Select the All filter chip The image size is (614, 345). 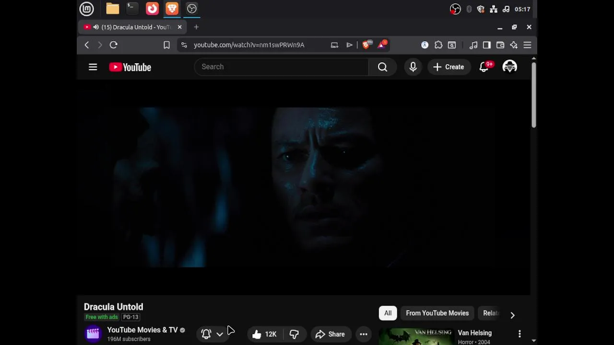(x=388, y=313)
